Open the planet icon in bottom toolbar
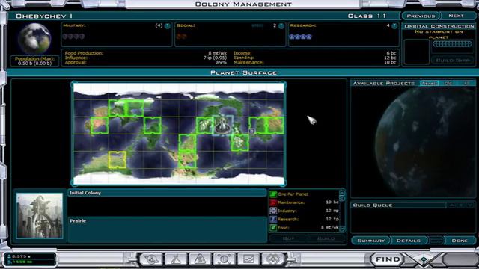 pyautogui.click(x=151, y=259)
